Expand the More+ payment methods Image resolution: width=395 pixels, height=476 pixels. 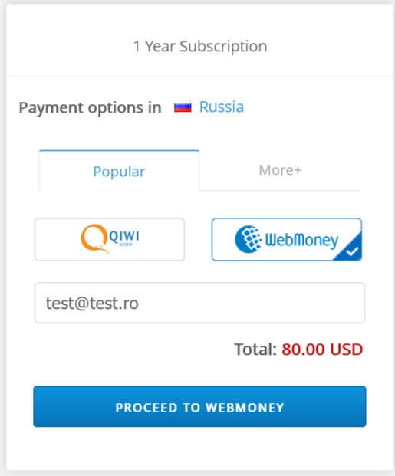pyautogui.click(x=280, y=170)
